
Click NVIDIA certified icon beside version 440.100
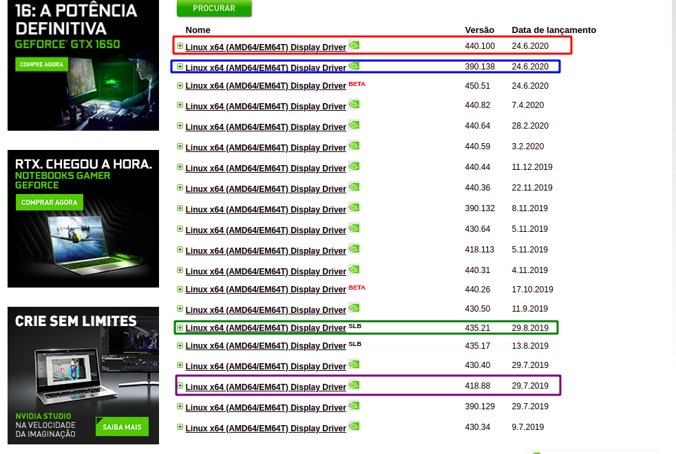pos(354,45)
